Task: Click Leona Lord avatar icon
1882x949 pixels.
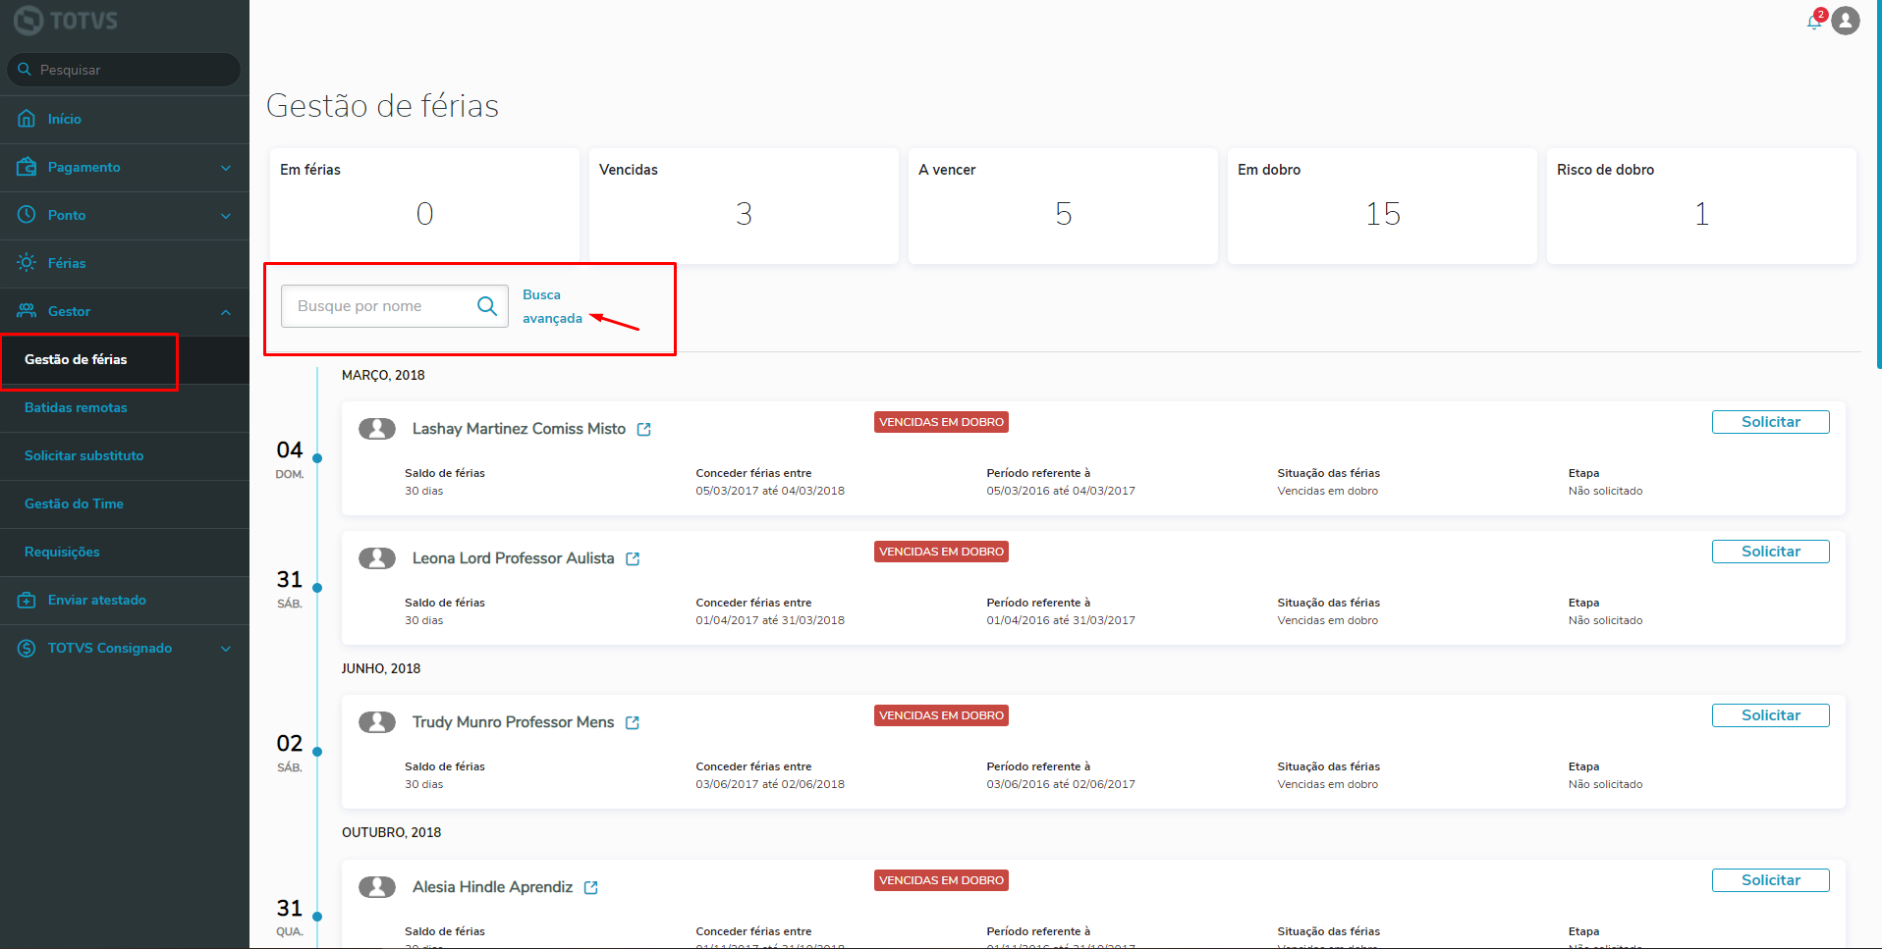Action: [377, 558]
